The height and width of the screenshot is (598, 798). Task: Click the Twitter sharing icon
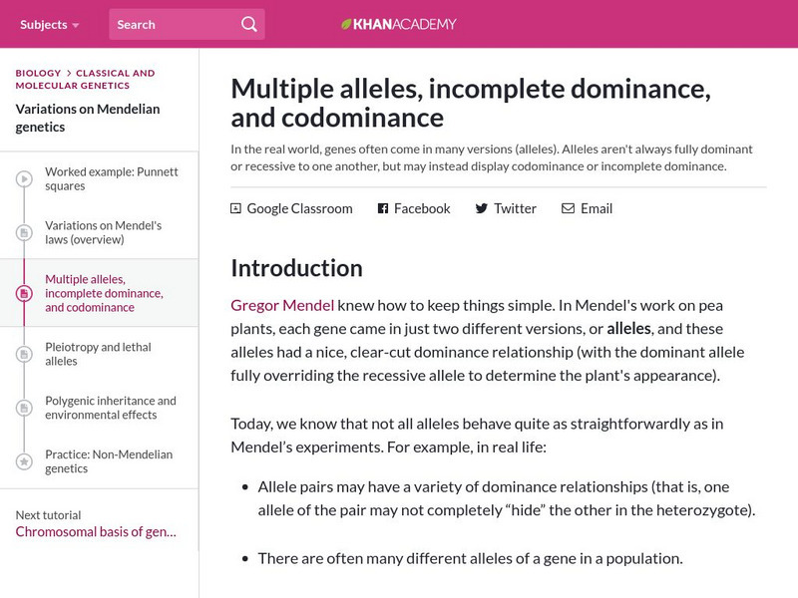point(484,208)
